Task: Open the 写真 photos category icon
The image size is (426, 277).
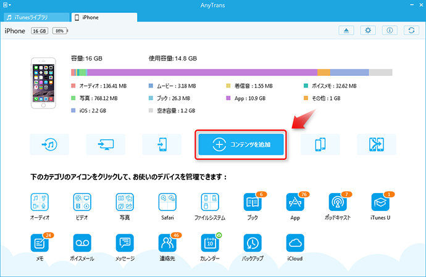Action: 125,202
